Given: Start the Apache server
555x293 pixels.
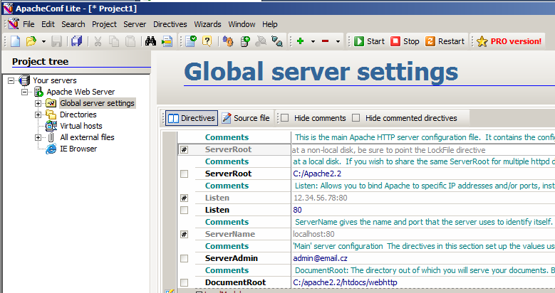Looking at the screenshot, I should tap(369, 41).
